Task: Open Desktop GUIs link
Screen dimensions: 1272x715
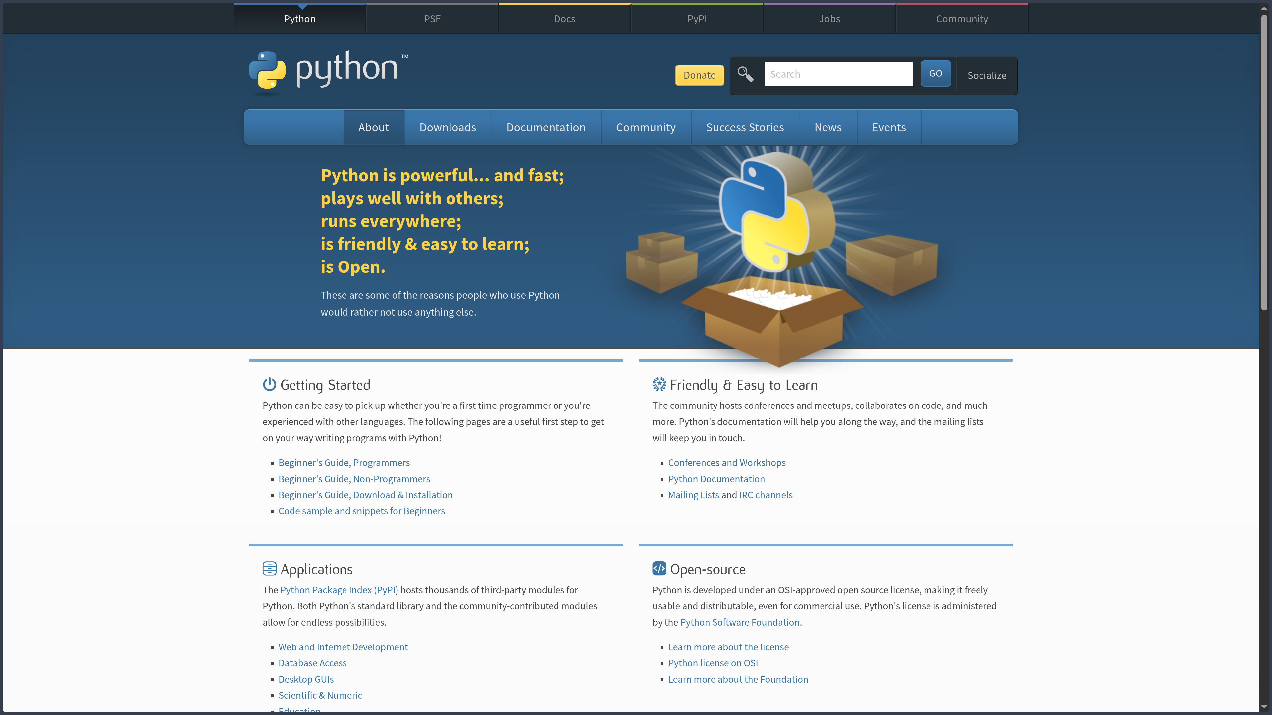Action: click(x=306, y=679)
